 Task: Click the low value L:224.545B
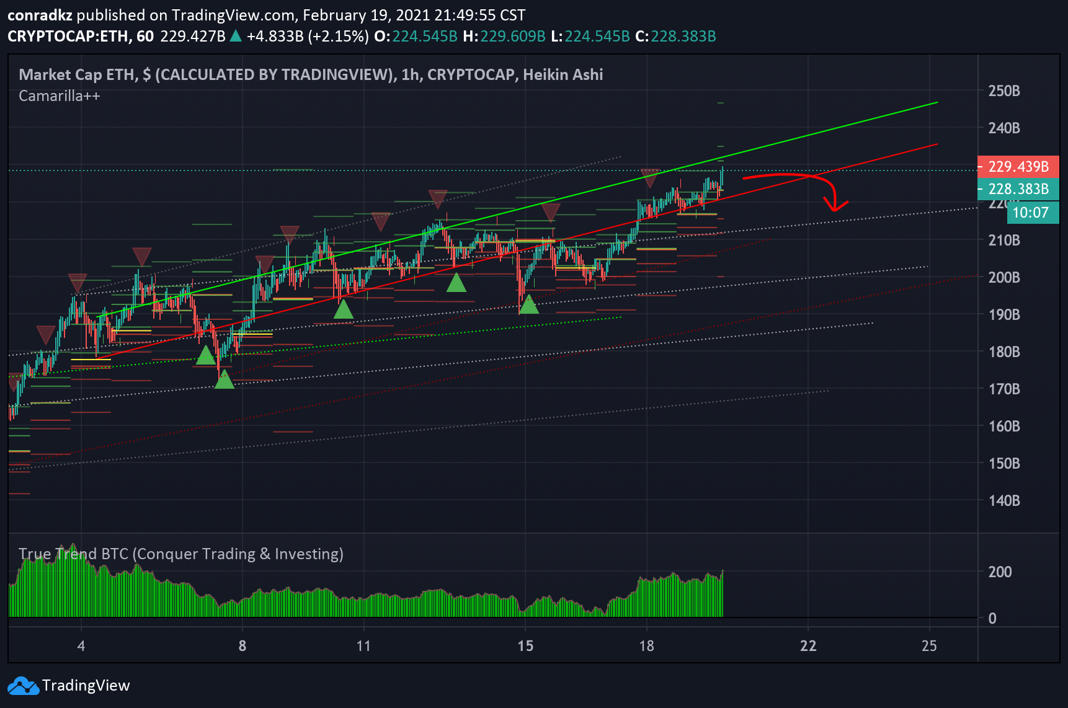click(590, 36)
